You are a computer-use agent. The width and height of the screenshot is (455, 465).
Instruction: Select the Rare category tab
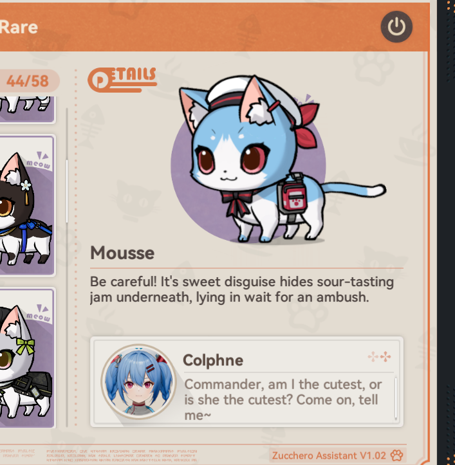[x=19, y=27]
